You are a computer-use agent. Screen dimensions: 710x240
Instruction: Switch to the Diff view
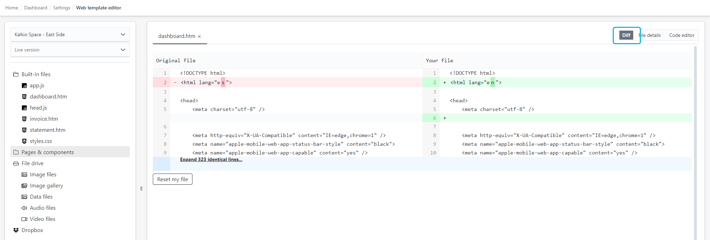point(626,35)
